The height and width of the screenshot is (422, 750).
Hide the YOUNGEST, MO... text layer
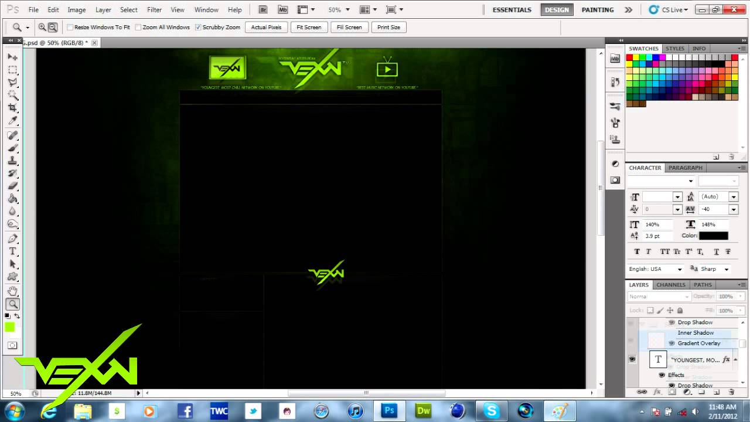[632, 359]
